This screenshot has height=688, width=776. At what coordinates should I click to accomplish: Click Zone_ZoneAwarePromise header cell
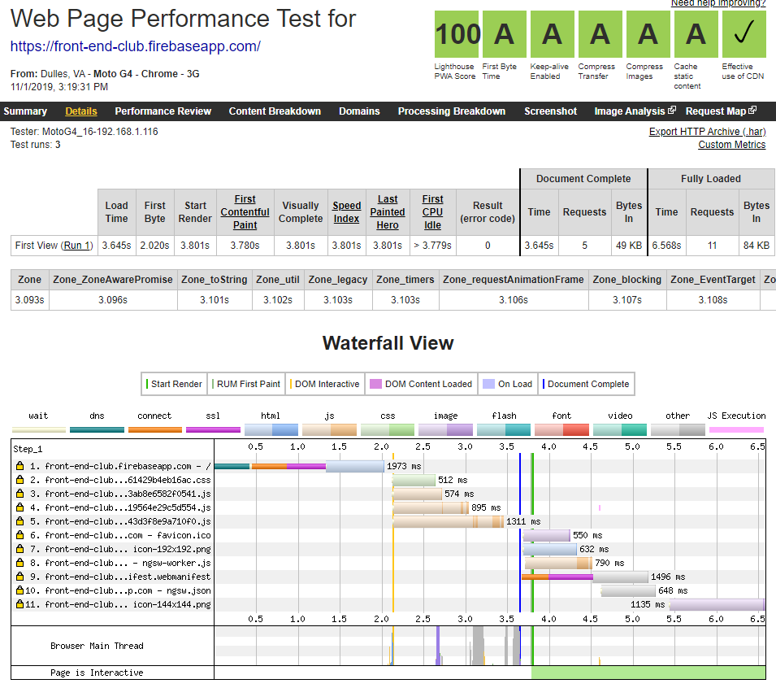point(113,280)
